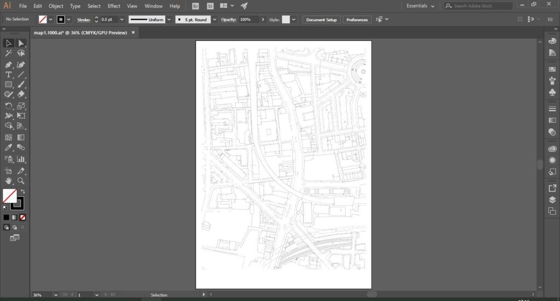This screenshot has width=560, height=301.
Task: Enable Draw Normal mode
Action: tap(7, 227)
